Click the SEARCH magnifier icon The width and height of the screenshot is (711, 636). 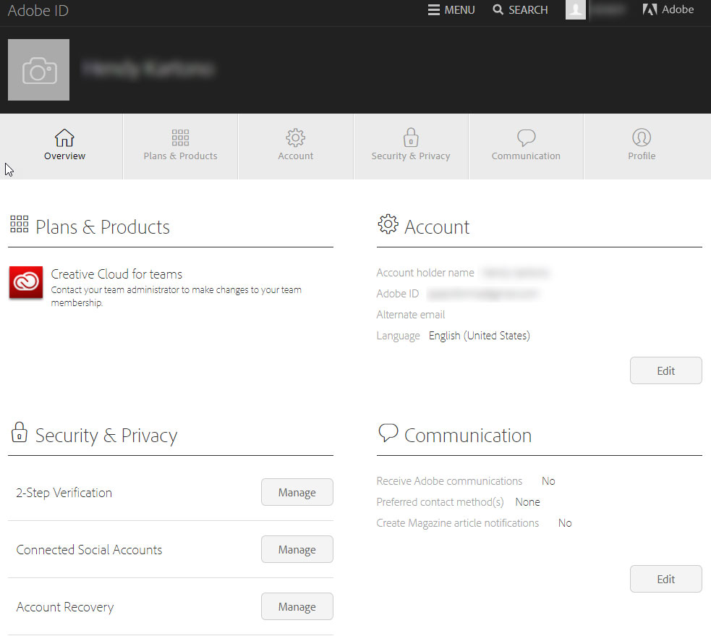click(498, 9)
